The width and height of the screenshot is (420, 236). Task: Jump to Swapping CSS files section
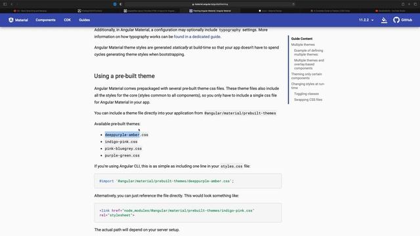[308, 100]
